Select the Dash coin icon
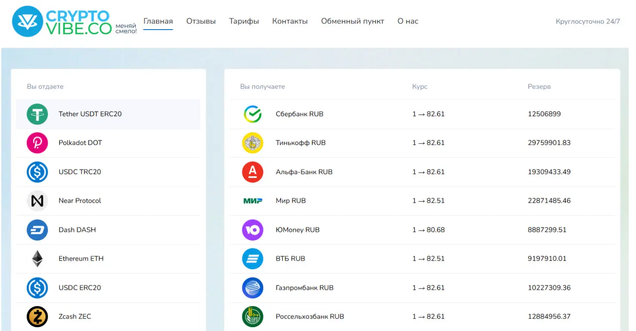The image size is (636, 331). click(37, 230)
